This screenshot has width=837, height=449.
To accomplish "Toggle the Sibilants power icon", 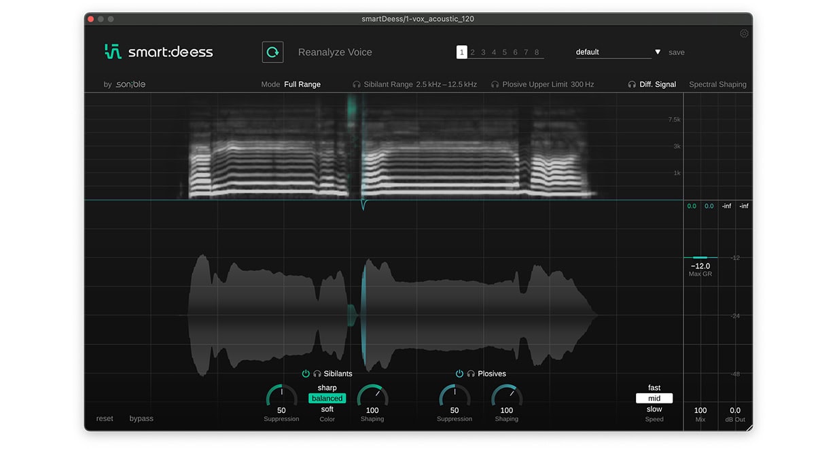I will click(306, 374).
